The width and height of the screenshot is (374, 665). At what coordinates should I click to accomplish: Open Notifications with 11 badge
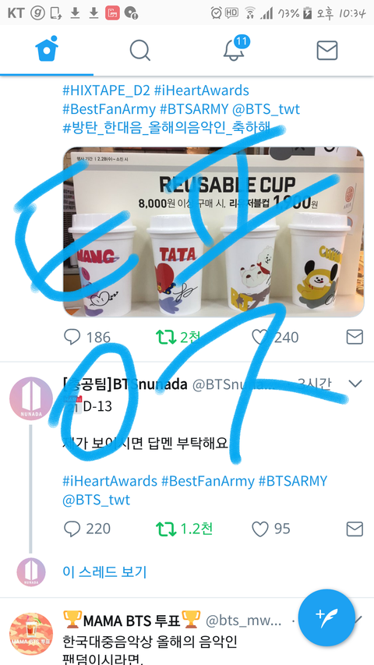click(235, 50)
